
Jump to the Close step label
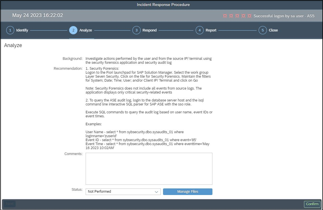pos(273,30)
